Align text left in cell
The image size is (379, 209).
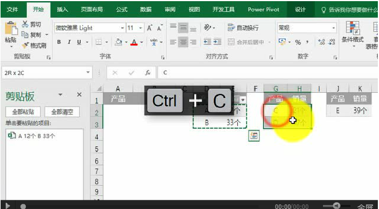click(173, 42)
